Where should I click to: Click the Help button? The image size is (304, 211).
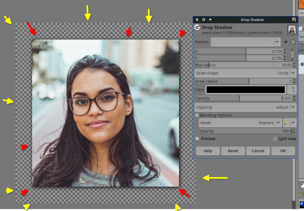tap(208, 151)
